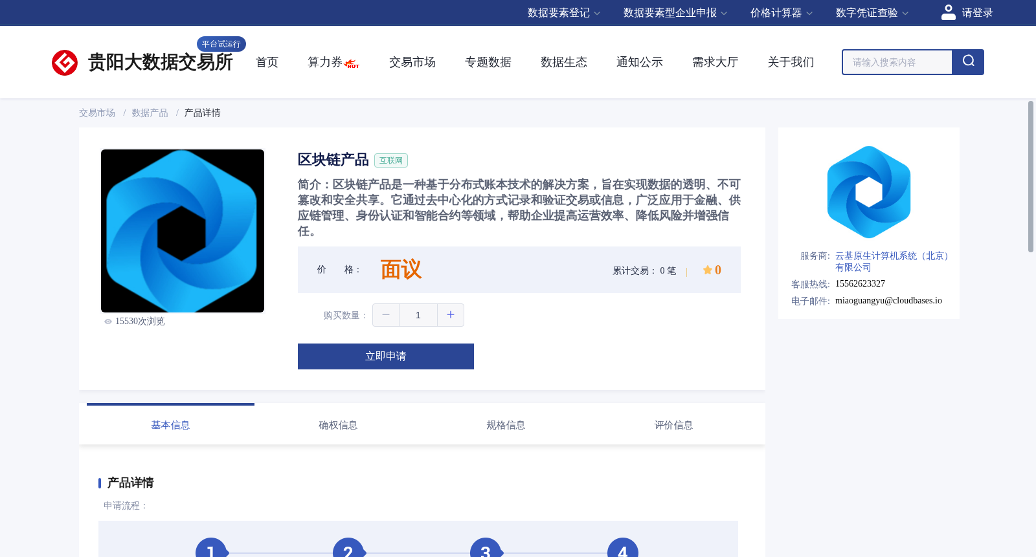Switch to the 评价信息 tab
Image resolution: width=1036 pixels, height=557 pixels.
(x=673, y=424)
